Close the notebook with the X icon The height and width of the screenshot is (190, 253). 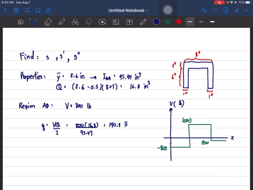coord(237,11)
